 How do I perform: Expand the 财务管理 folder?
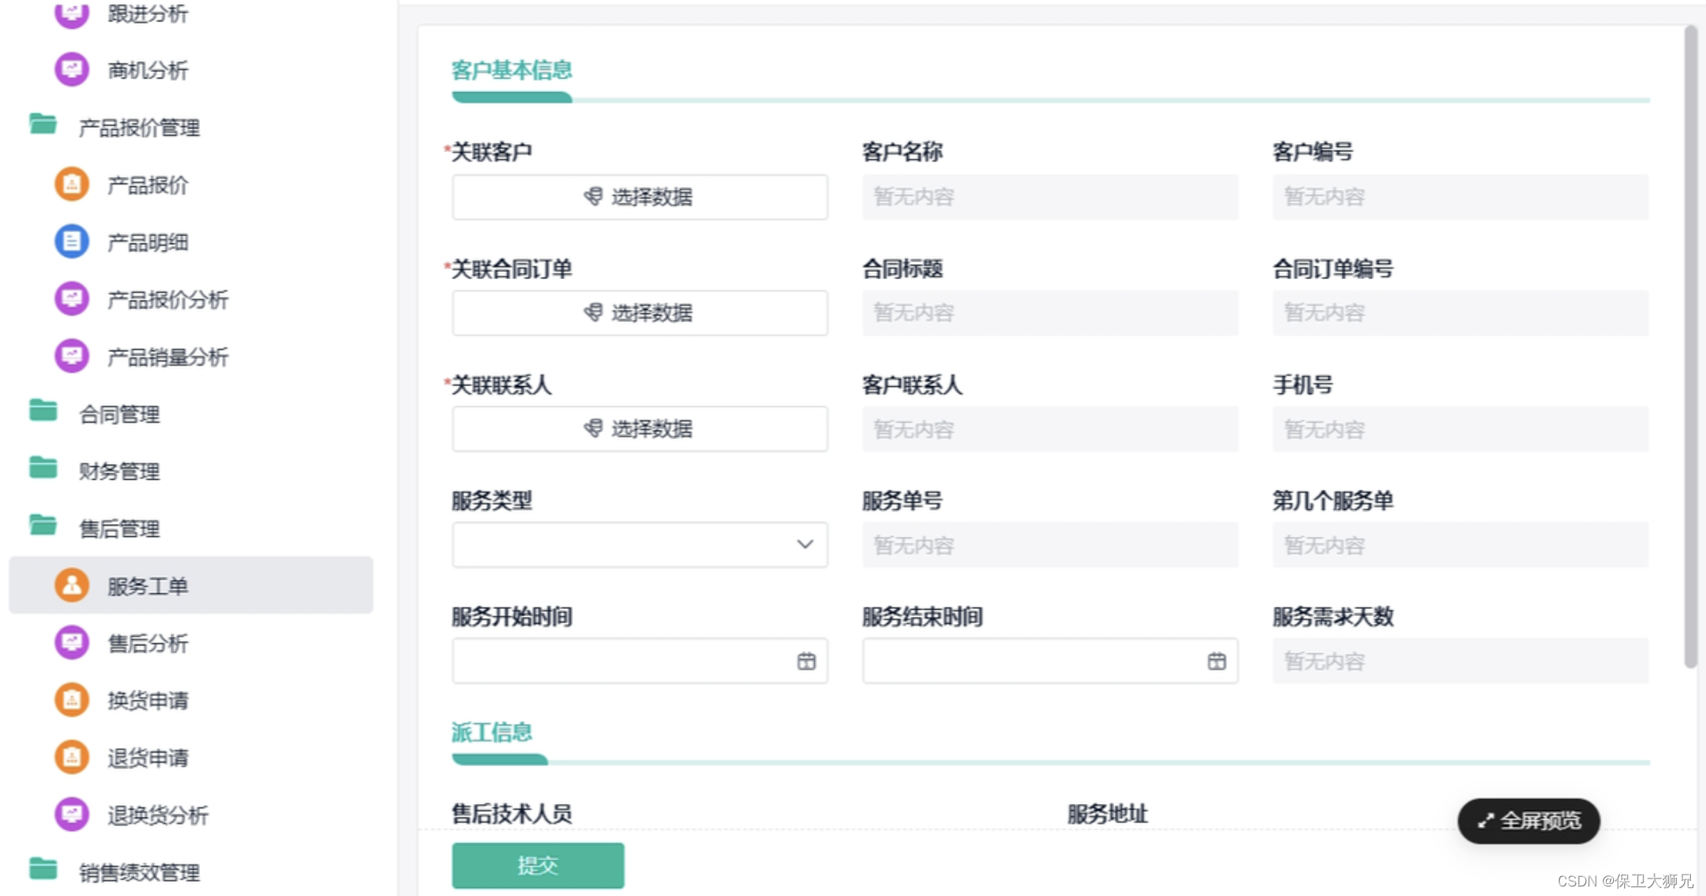pos(119,471)
